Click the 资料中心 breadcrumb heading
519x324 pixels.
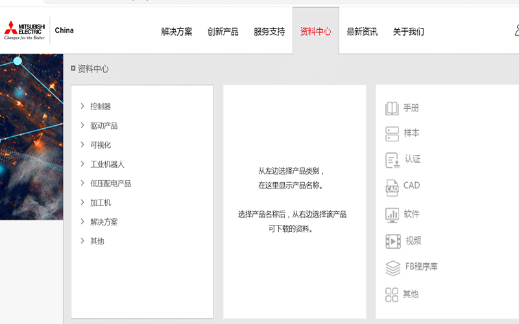[93, 69]
